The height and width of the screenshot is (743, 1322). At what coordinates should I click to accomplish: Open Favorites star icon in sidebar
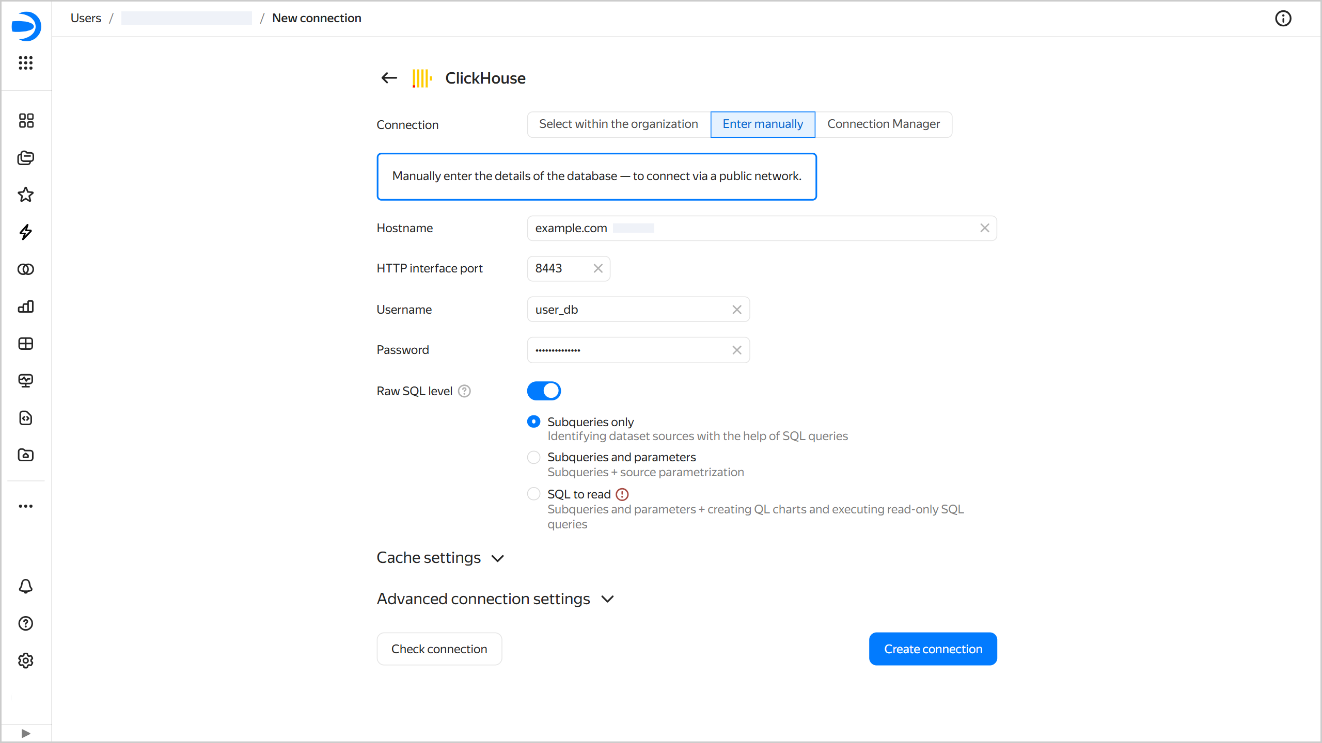click(26, 195)
